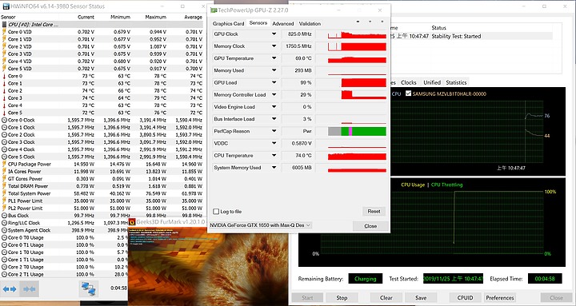Open VDDC sensor dropdown arrow
Viewport: 576px width, 306px height.
pyautogui.click(x=274, y=143)
